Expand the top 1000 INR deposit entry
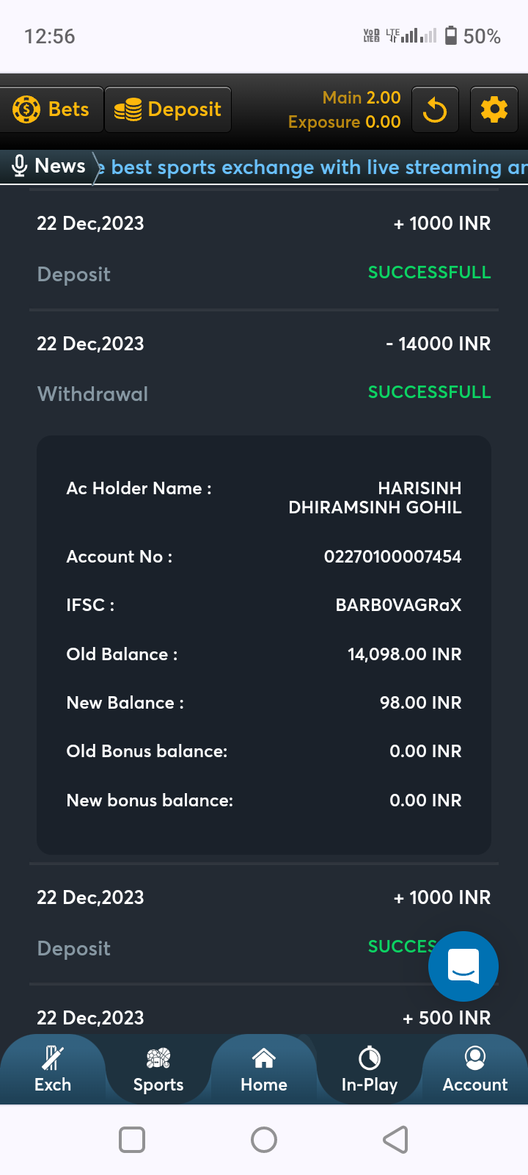Viewport: 528px width, 1175px height. tap(264, 248)
